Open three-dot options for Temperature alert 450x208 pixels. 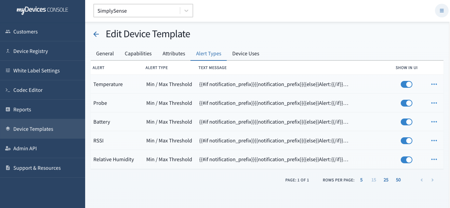pyautogui.click(x=434, y=84)
